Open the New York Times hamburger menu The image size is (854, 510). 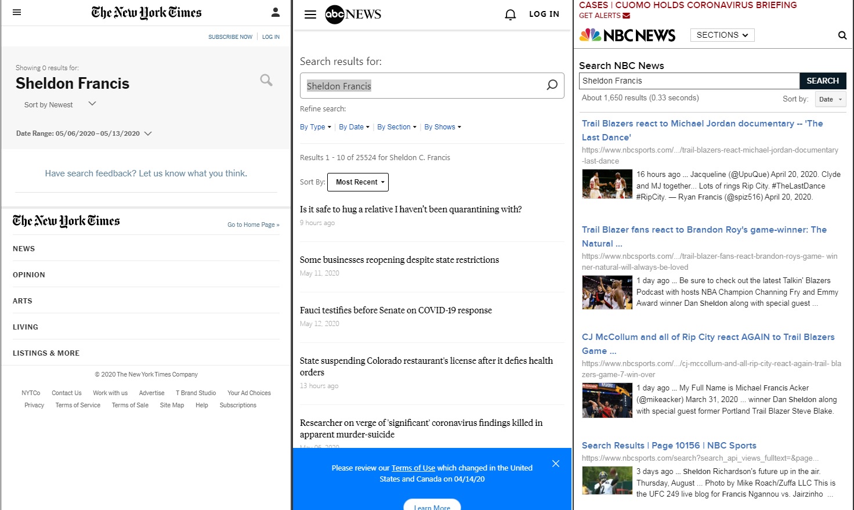tap(17, 12)
